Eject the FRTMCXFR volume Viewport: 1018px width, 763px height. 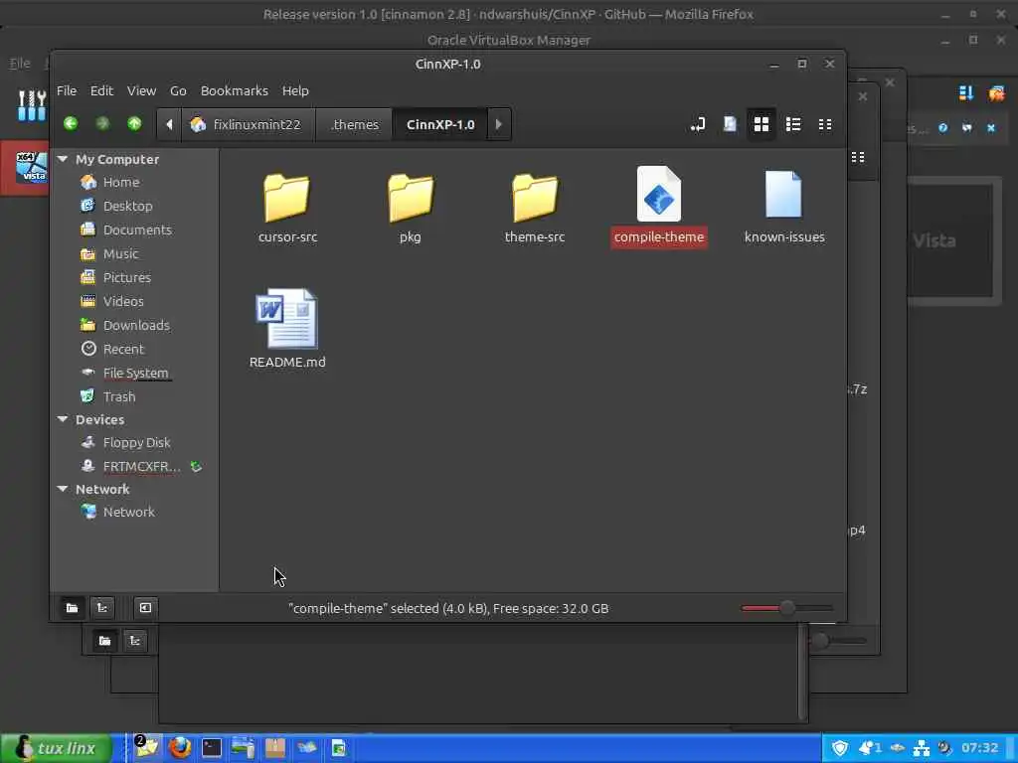pos(196,467)
